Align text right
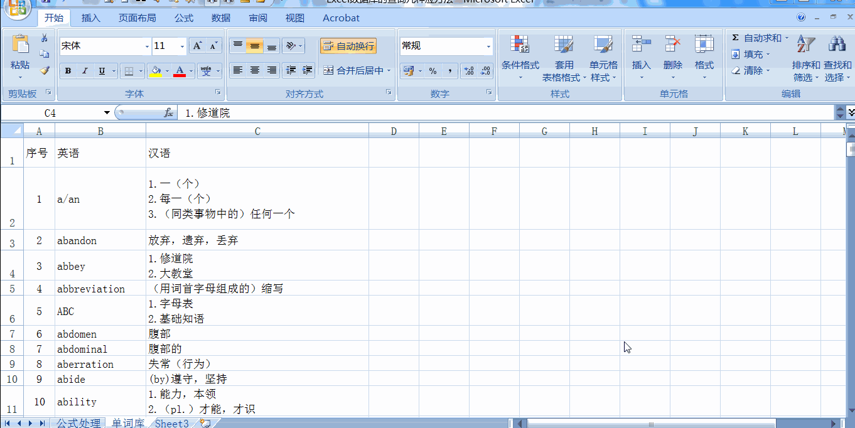 [x=271, y=70]
